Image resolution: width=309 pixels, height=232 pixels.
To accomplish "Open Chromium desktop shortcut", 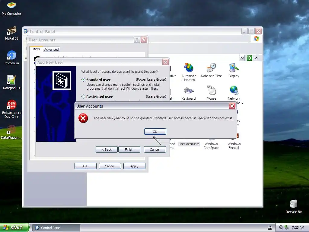I will 12,58.
